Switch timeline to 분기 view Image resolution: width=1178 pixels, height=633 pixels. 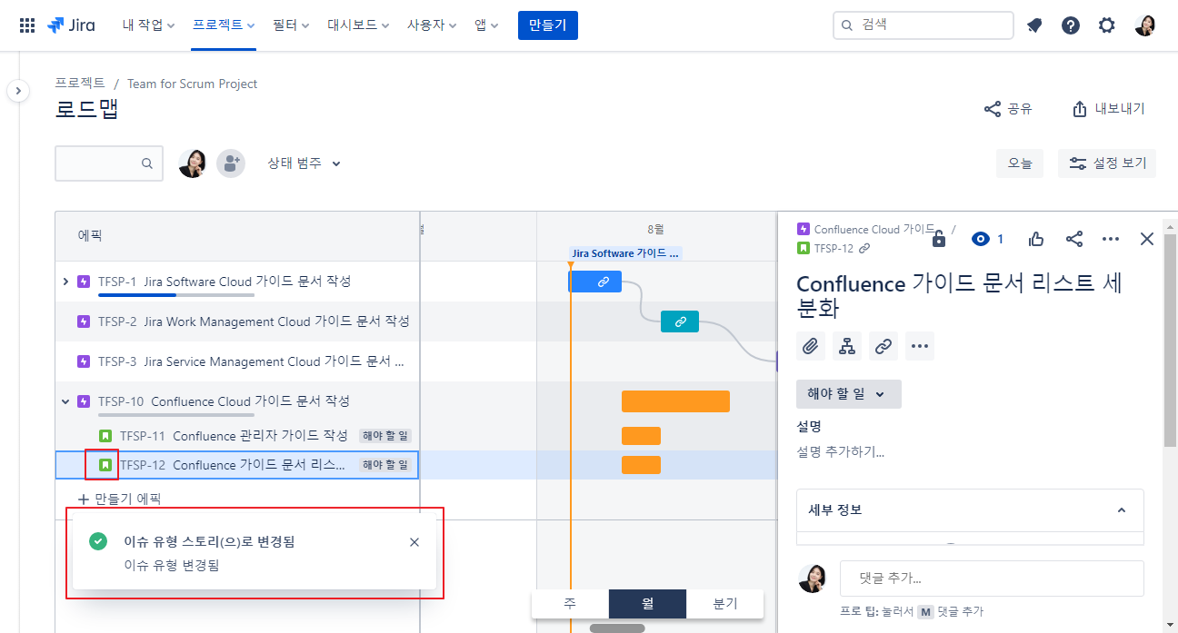coord(725,604)
